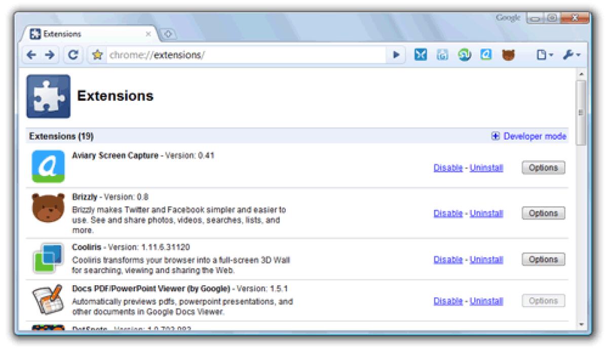Viewport: 608px width, 352px height.
Task: Open the light blue extension icon beside butterfly
Action: pos(442,55)
